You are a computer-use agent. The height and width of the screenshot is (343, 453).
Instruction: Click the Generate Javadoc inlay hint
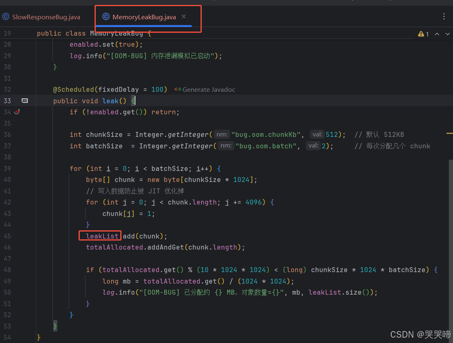point(205,90)
